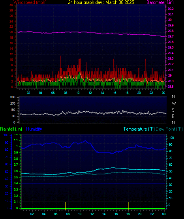Click wind direction axis value '180'
Screen dimensions: 184x219
click(13, 110)
